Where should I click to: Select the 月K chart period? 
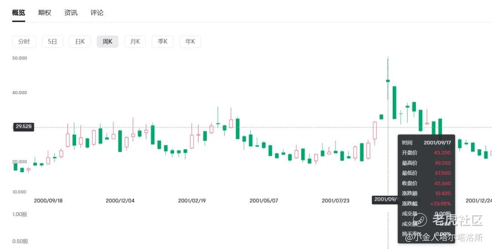tap(135, 41)
